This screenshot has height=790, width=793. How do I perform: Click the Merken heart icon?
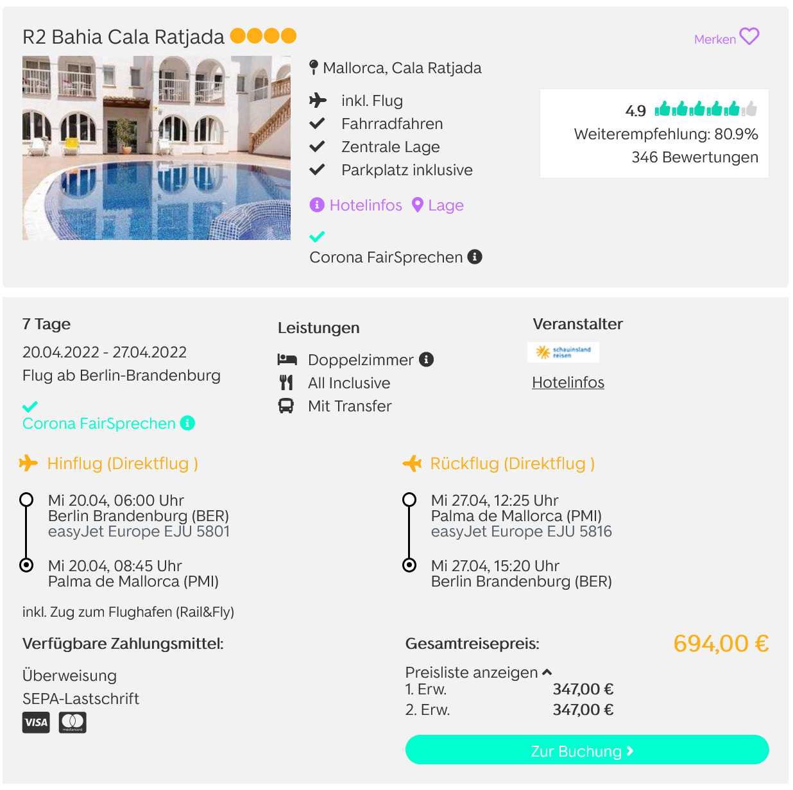pyautogui.click(x=749, y=37)
